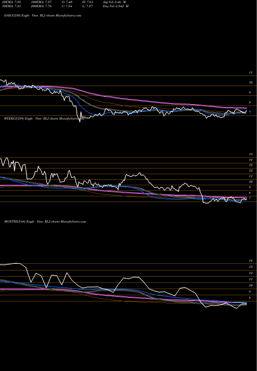This screenshot has width=257, height=371.
Task: Click the monthly chart axis label 8
Action: pyautogui.click(x=250, y=298)
